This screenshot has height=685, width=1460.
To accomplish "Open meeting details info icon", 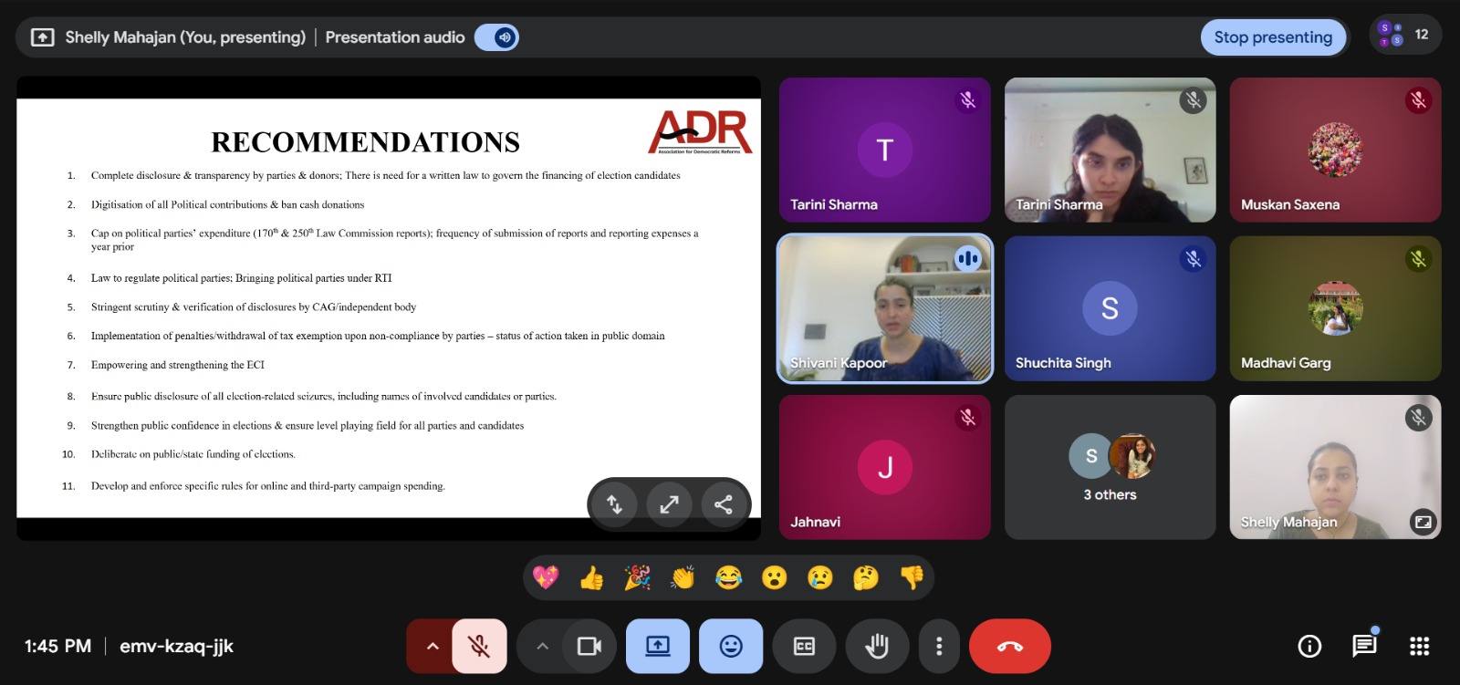I will (x=1309, y=647).
